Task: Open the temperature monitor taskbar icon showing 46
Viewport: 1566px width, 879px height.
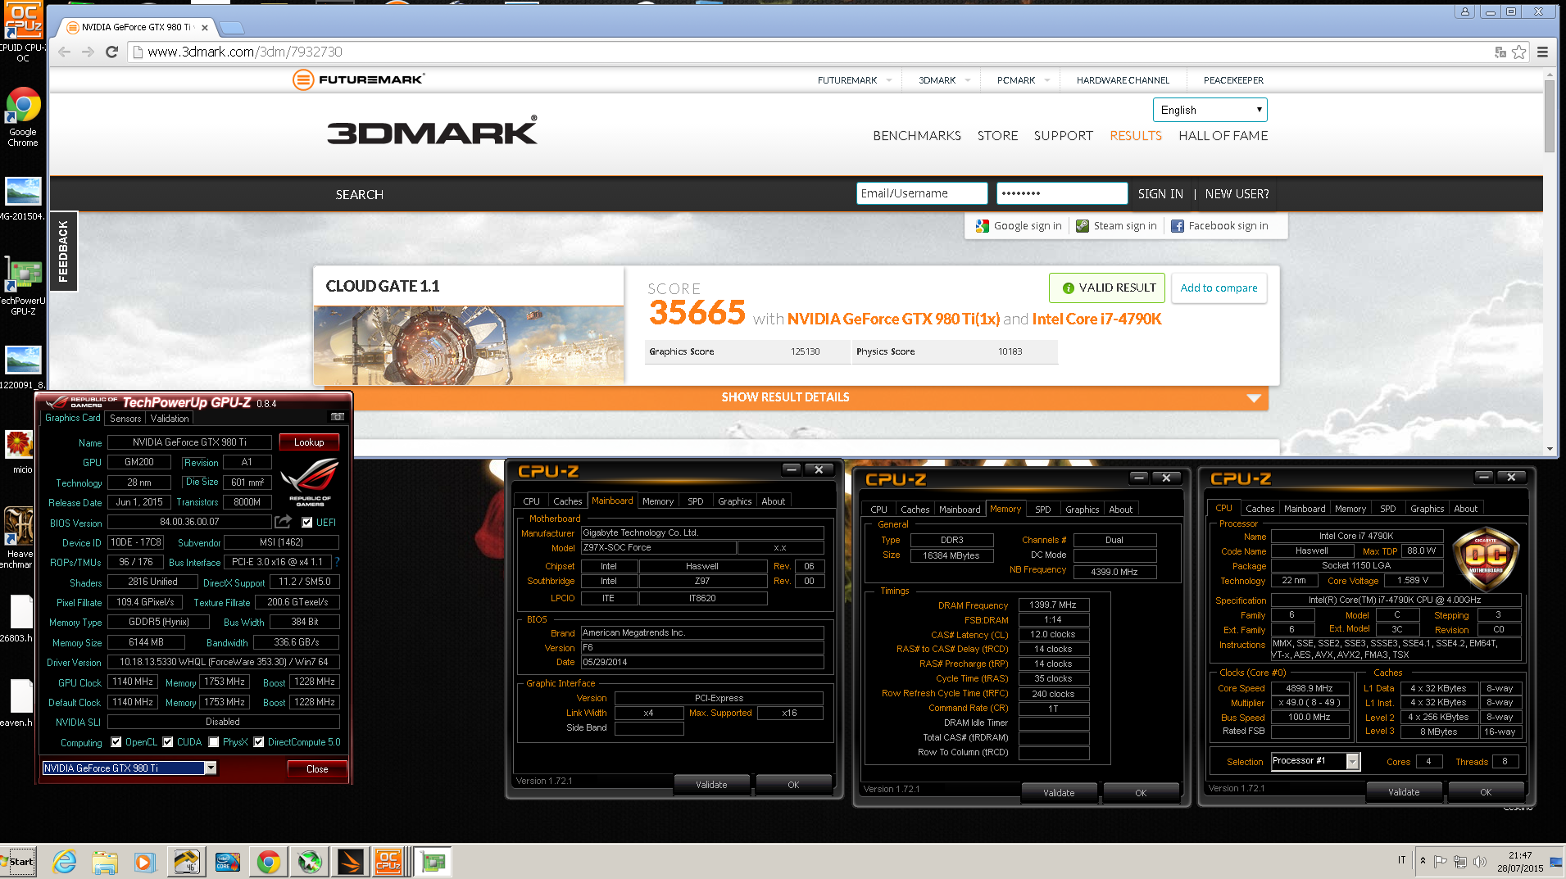Action: point(187,861)
